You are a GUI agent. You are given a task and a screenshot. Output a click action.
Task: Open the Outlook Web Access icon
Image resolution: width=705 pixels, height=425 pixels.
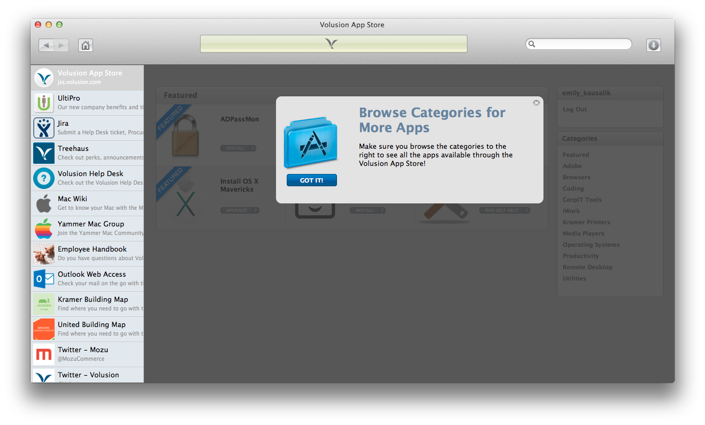point(44,279)
